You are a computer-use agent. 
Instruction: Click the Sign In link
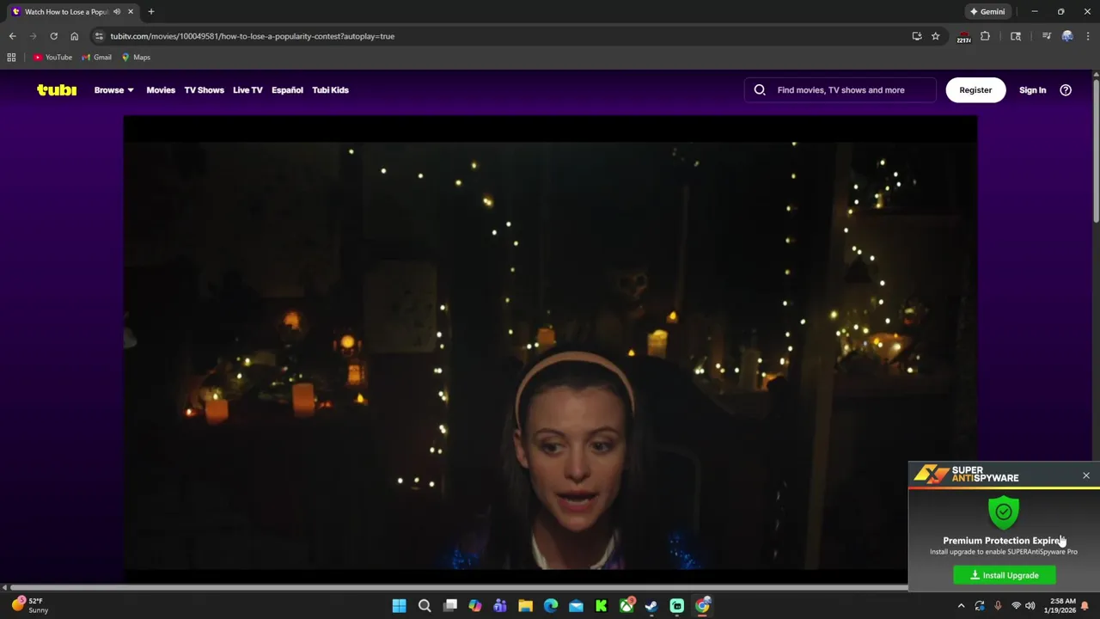(1032, 89)
